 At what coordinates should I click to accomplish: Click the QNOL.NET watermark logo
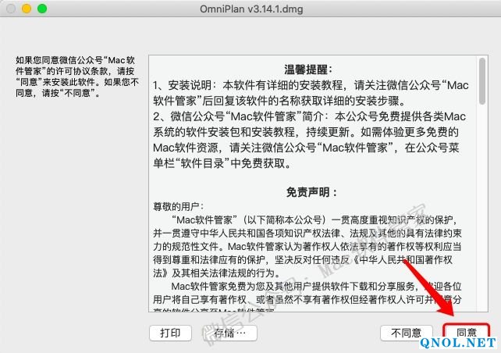point(458,343)
